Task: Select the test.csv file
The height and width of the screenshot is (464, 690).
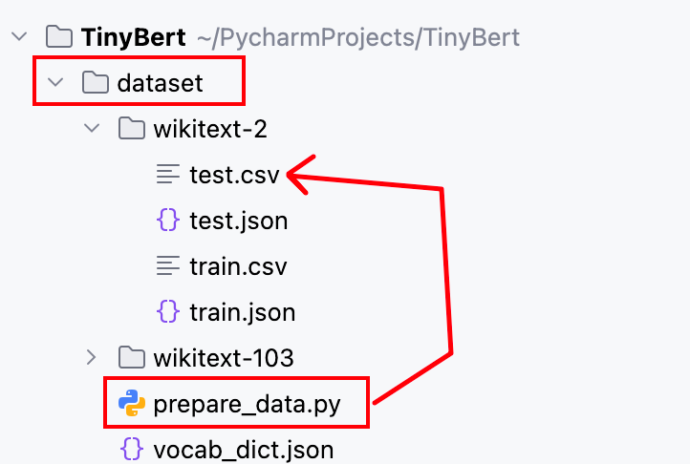Action: click(x=234, y=175)
